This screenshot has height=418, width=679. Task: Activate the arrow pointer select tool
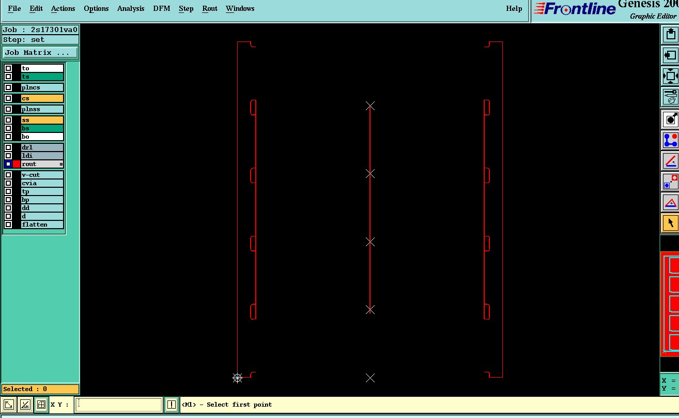point(671,223)
